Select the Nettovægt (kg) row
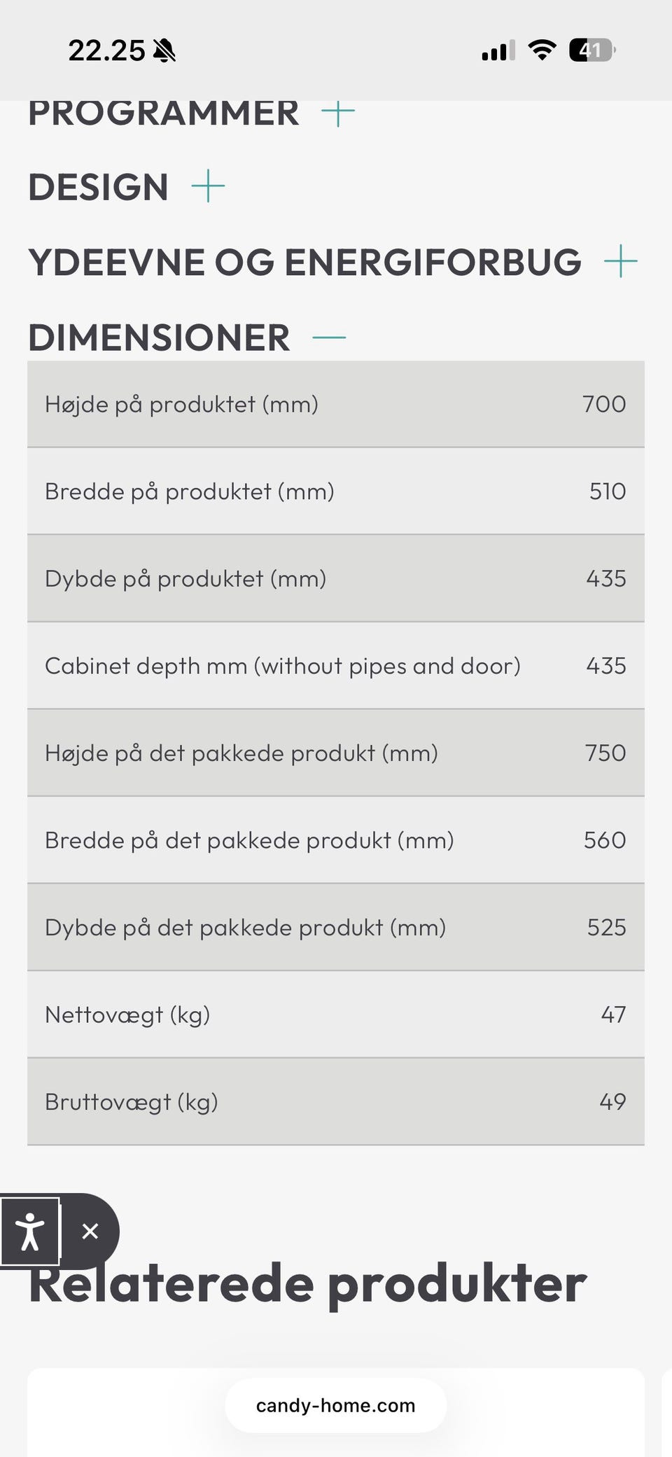This screenshot has height=1457, width=672. [x=335, y=1015]
